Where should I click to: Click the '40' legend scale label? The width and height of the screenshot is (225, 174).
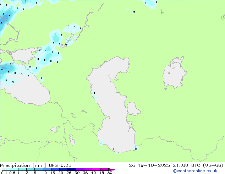(x=93, y=173)
